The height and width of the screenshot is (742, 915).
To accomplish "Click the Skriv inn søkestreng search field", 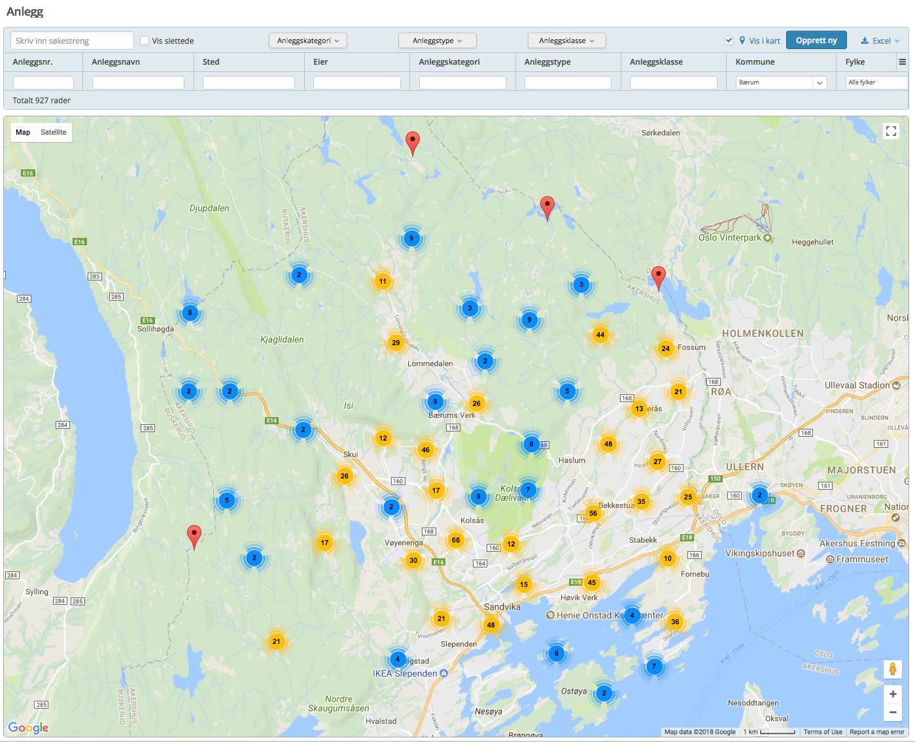I will tap(71, 41).
